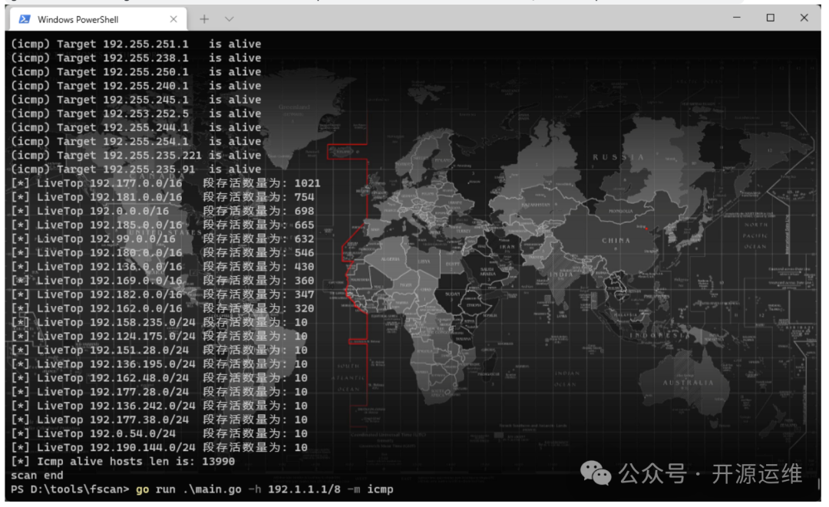The image size is (829, 507).
Task: Click the line 'Target 192.255.240.1 is alive'
Action: tap(136, 86)
